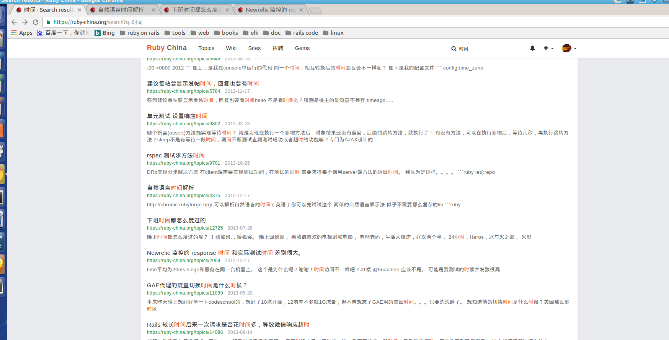Open the Wiki nav item
Viewport: 669px width, 340px height.
click(x=231, y=48)
